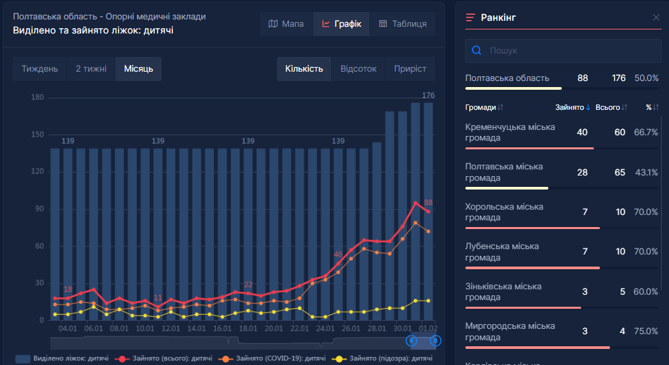Viewport: 669px width, 365px height.
Task: Sort ranking by % column
Action: pos(652,107)
